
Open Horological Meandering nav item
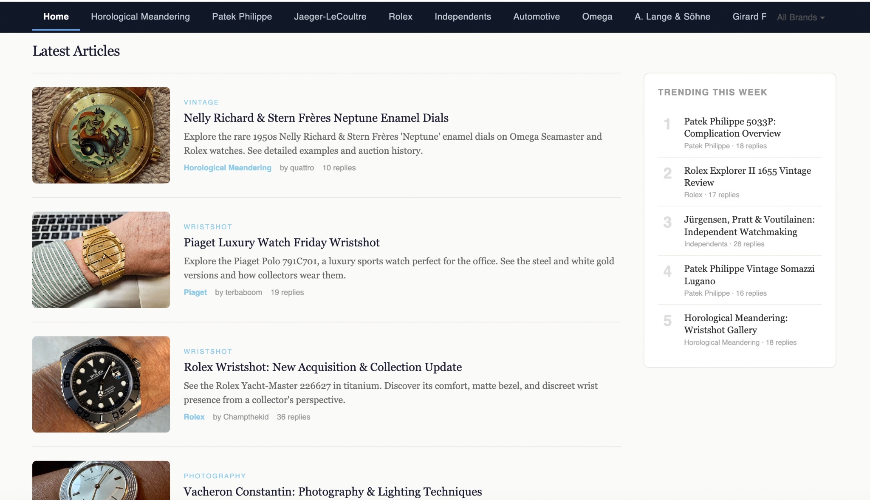[x=140, y=17]
